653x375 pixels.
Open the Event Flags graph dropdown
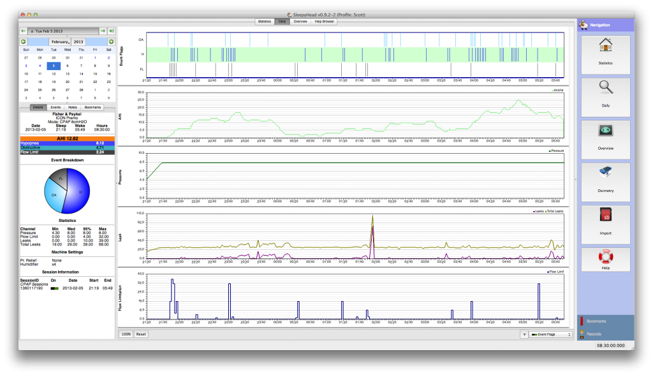551,334
